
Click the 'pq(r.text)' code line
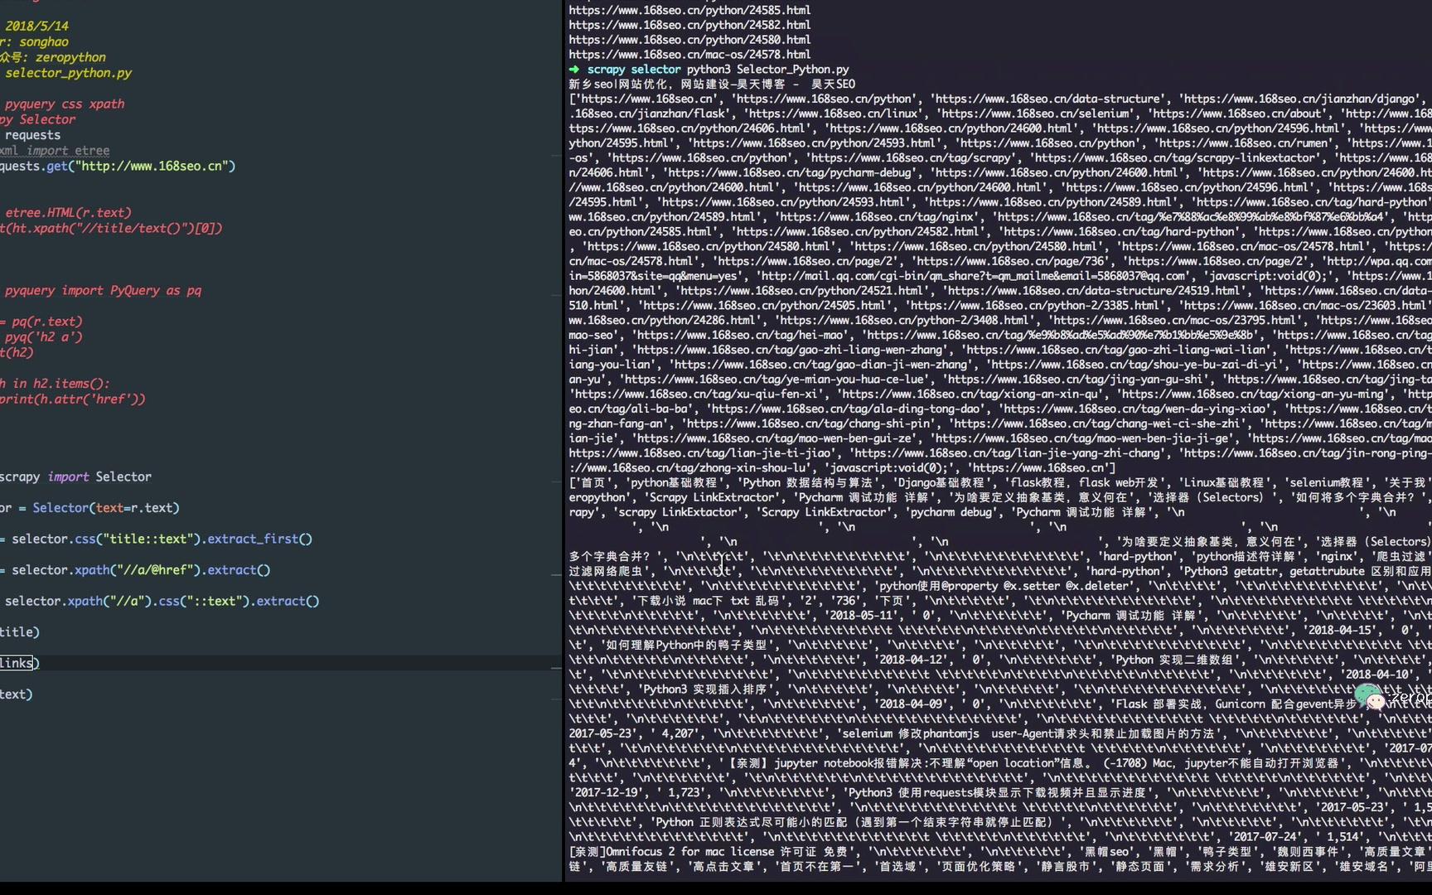[x=41, y=321]
